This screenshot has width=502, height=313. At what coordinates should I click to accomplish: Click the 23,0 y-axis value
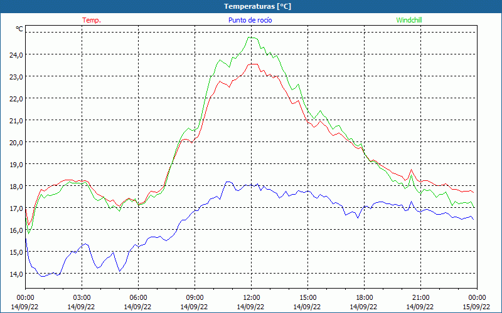[x=16, y=77]
